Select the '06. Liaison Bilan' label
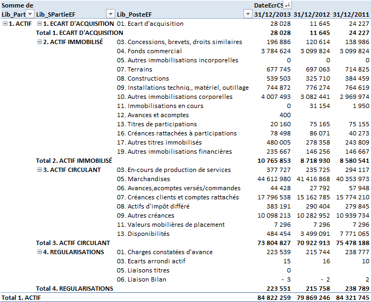 142,279
